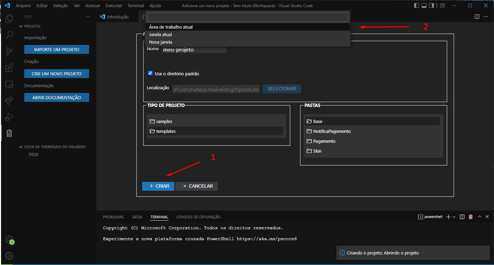Open the Run and Debug view

pos(9,117)
